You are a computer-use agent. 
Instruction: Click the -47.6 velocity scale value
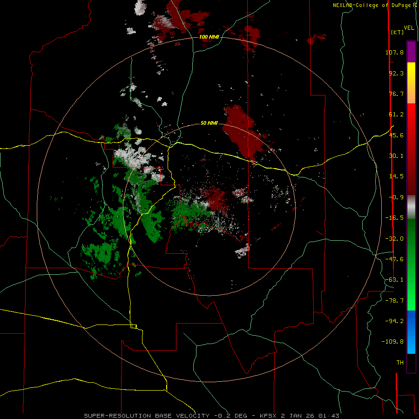(x=394, y=259)
